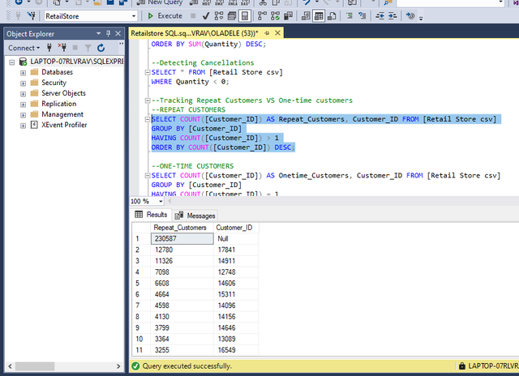Close the Object Explorer panel
The image size is (519, 376).
pos(118,33)
